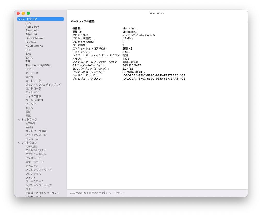Select Bluetooth in the hardware list

pyautogui.click(x=32, y=30)
